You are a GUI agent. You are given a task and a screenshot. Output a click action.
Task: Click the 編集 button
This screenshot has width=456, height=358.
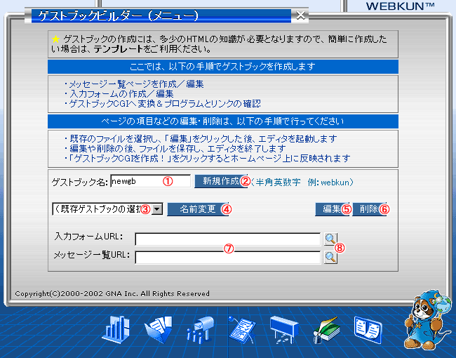click(x=332, y=208)
